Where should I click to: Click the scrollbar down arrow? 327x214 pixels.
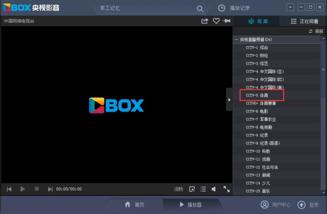[x=323, y=193]
